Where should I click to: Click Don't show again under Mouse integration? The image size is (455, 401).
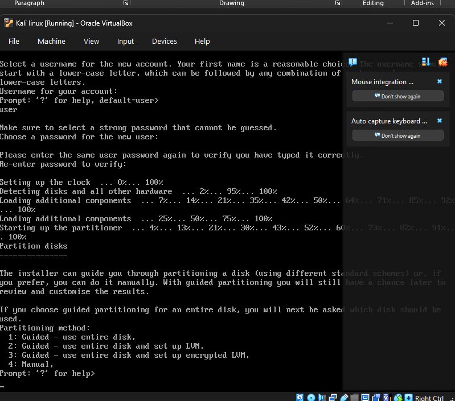[x=397, y=96]
